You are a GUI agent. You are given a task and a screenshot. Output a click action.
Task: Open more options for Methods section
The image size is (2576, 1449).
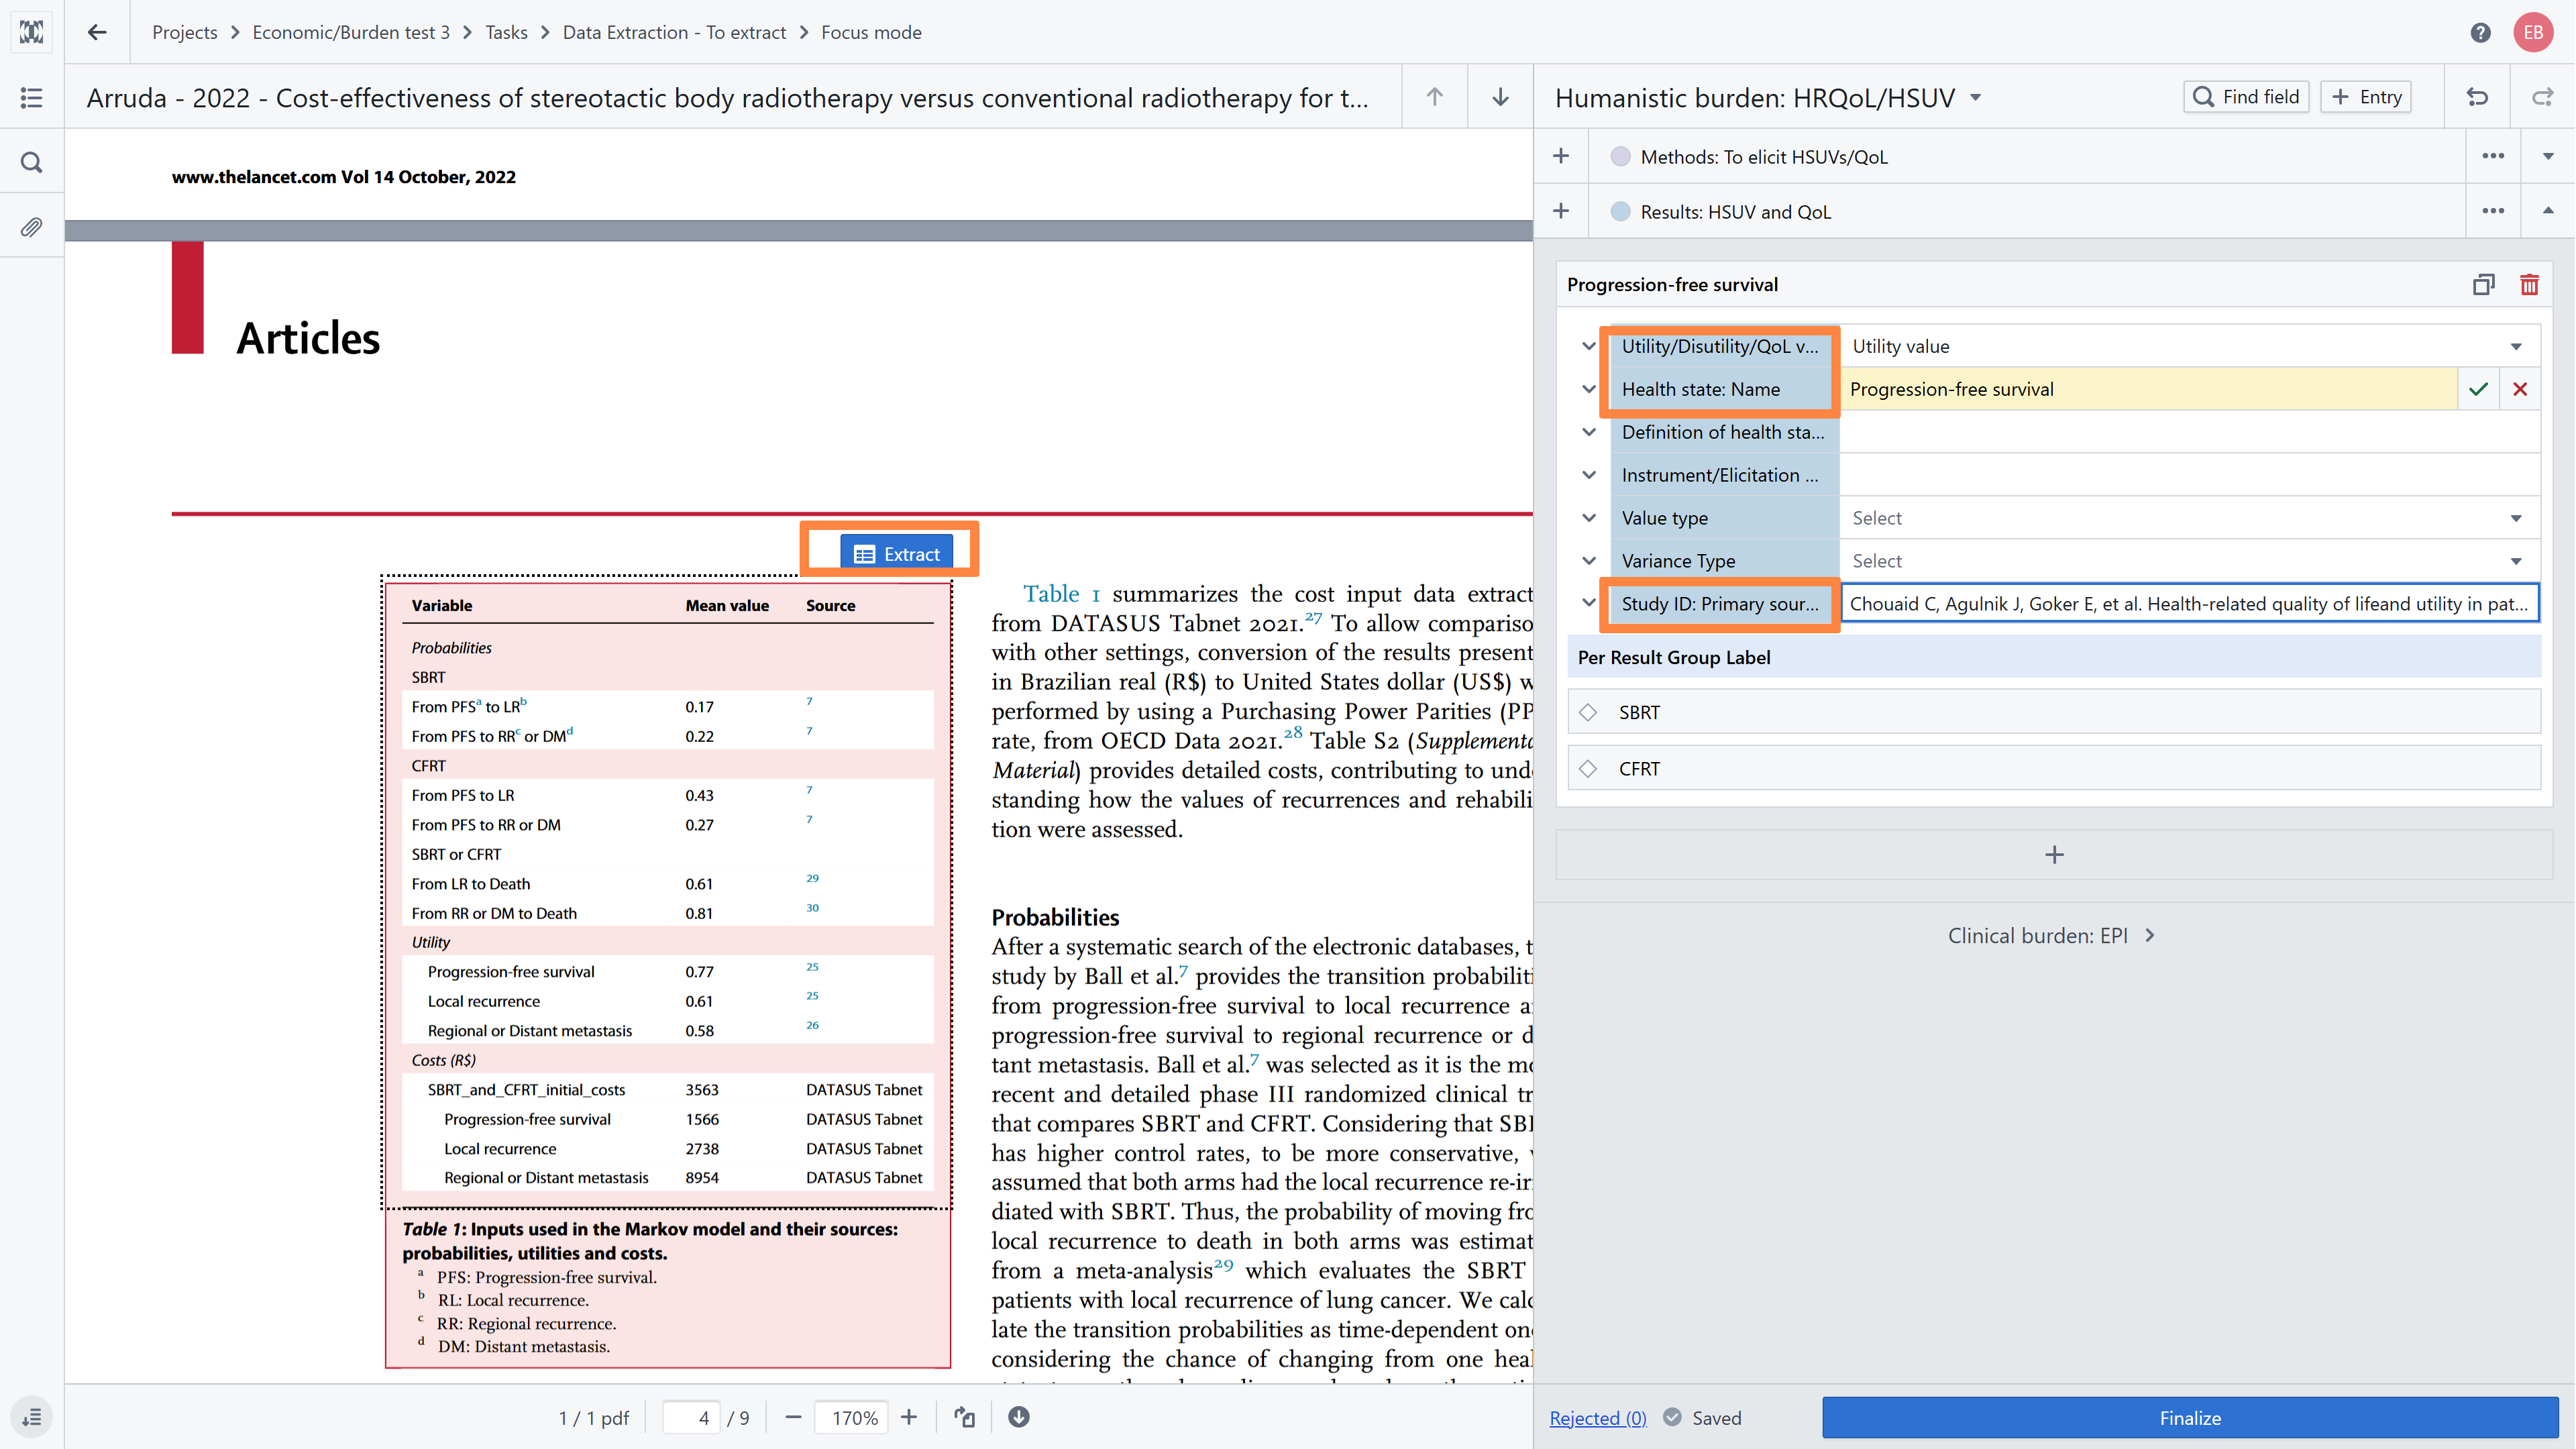(2493, 156)
